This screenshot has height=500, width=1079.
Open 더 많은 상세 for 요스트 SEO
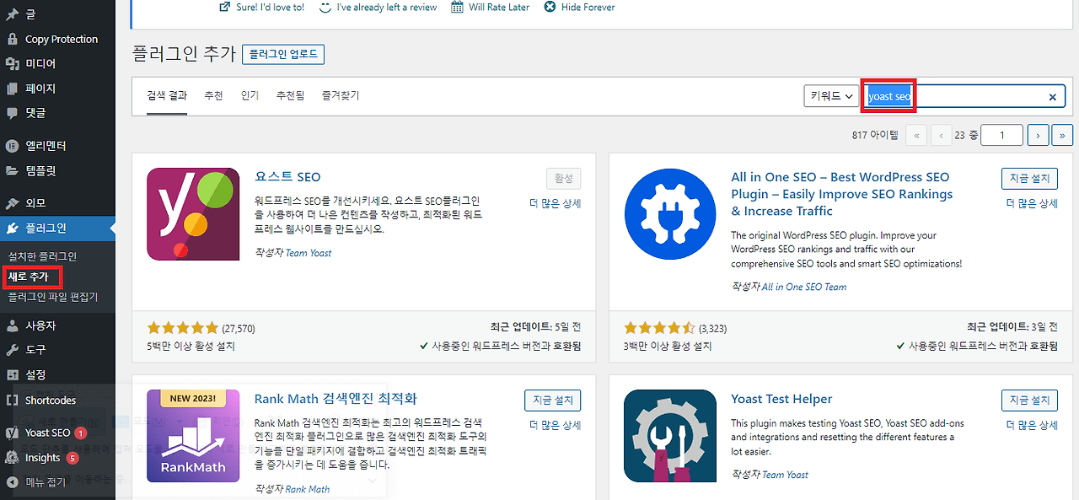tap(555, 203)
